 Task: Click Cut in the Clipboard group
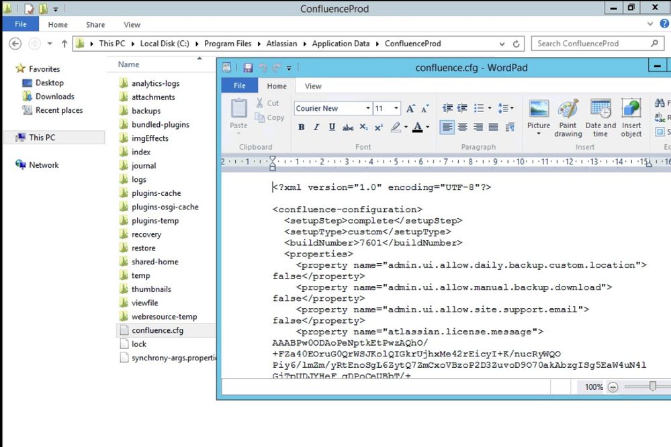pos(267,103)
